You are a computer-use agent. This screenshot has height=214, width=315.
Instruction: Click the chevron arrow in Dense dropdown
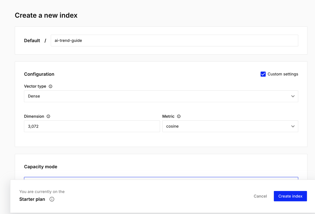293,96
